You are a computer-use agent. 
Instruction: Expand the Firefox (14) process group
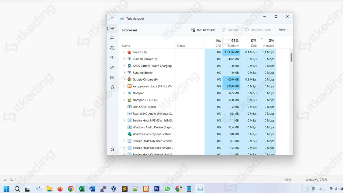click(124, 52)
